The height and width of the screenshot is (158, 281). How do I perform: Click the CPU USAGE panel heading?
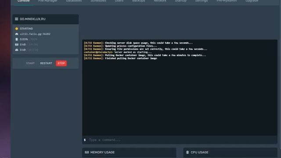199,152
